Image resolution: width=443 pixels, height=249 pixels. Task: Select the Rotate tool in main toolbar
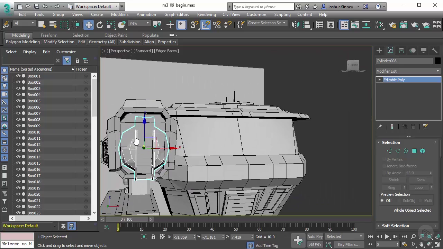coord(100,25)
